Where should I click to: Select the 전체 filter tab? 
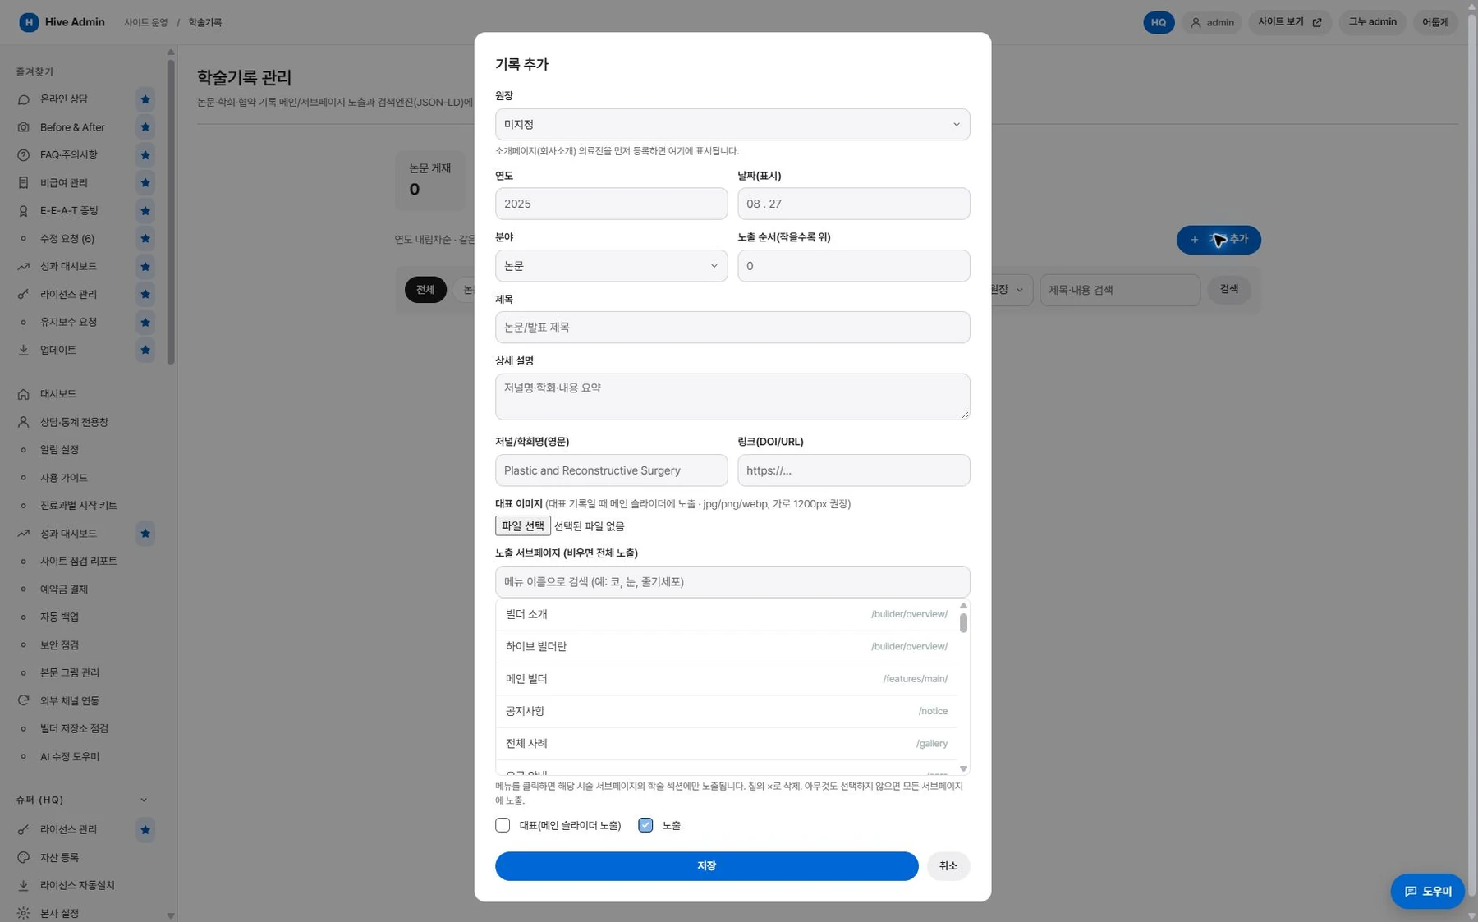coord(425,290)
